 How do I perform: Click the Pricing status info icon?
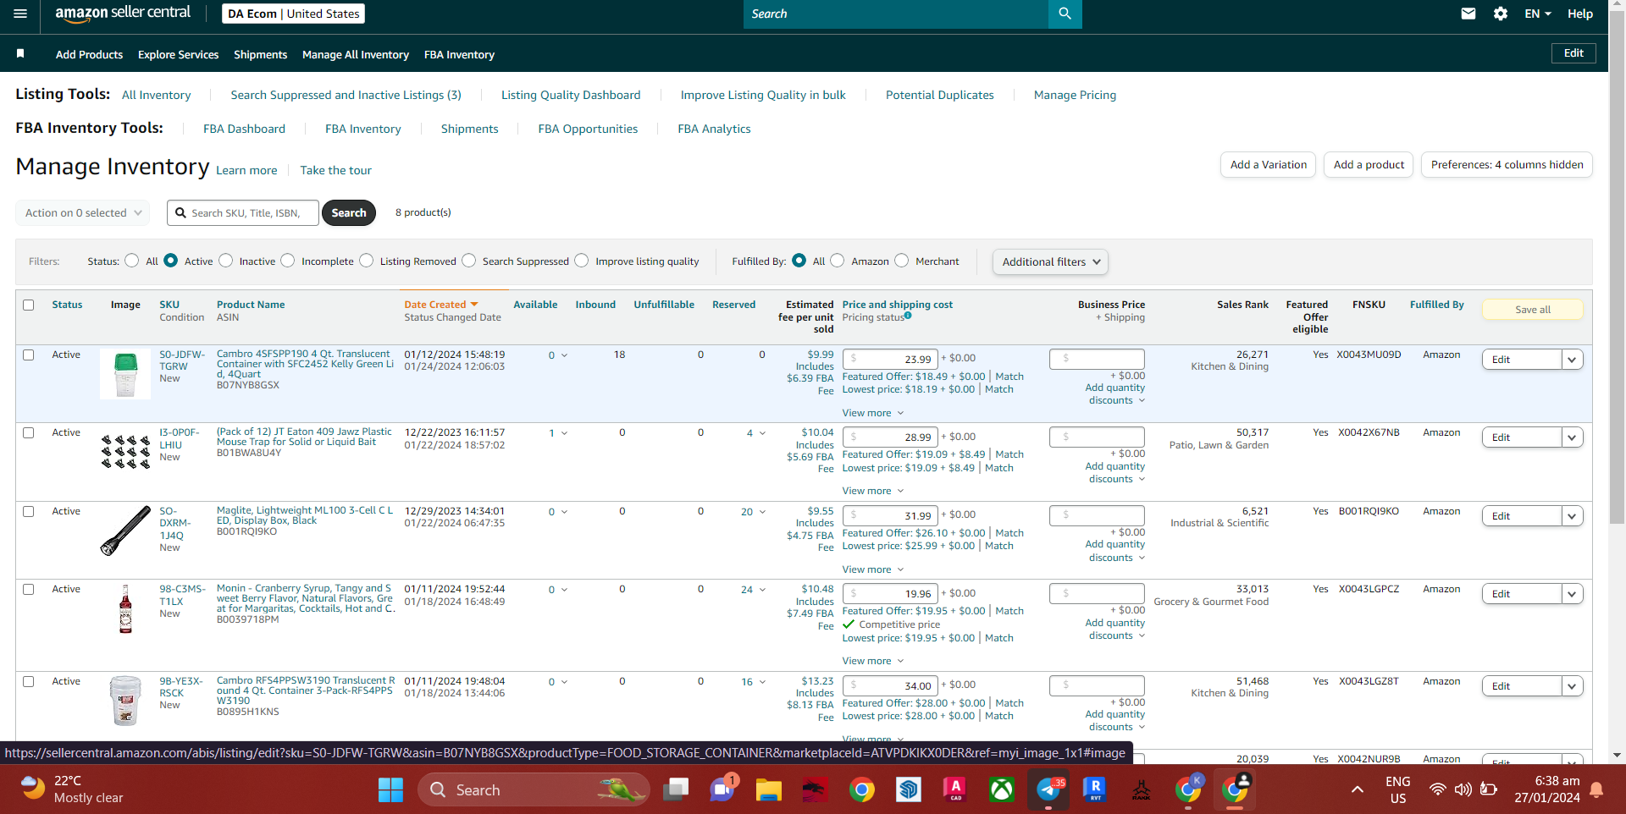pos(908,316)
